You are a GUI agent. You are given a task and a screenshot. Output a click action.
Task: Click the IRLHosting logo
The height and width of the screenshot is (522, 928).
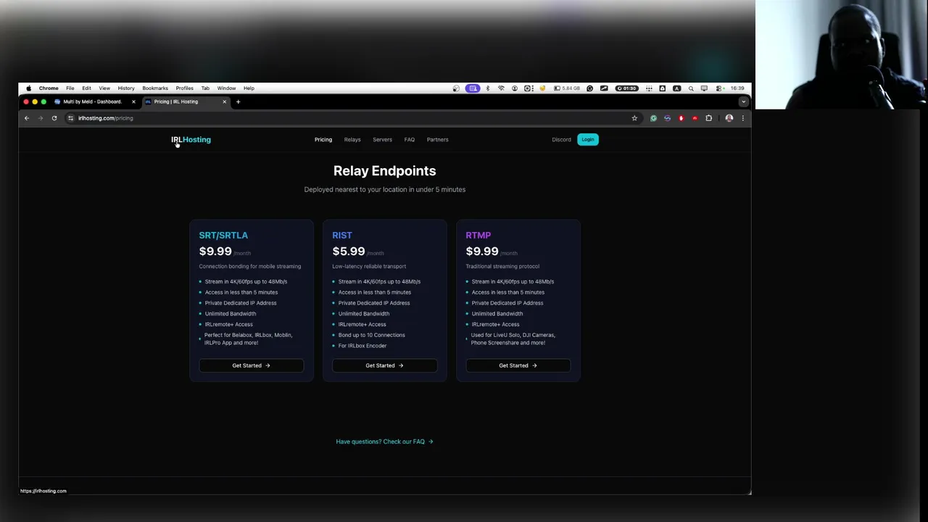click(191, 139)
